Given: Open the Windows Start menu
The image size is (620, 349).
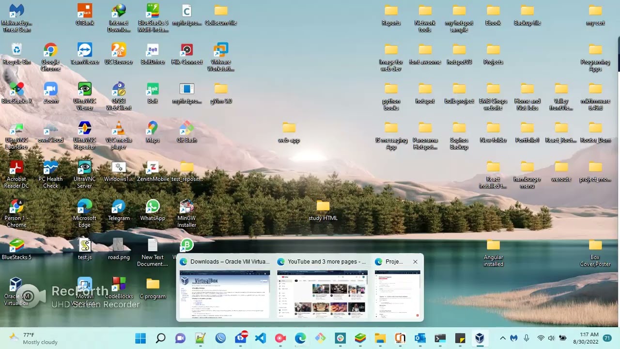Looking at the screenshot, I should 140,338.
